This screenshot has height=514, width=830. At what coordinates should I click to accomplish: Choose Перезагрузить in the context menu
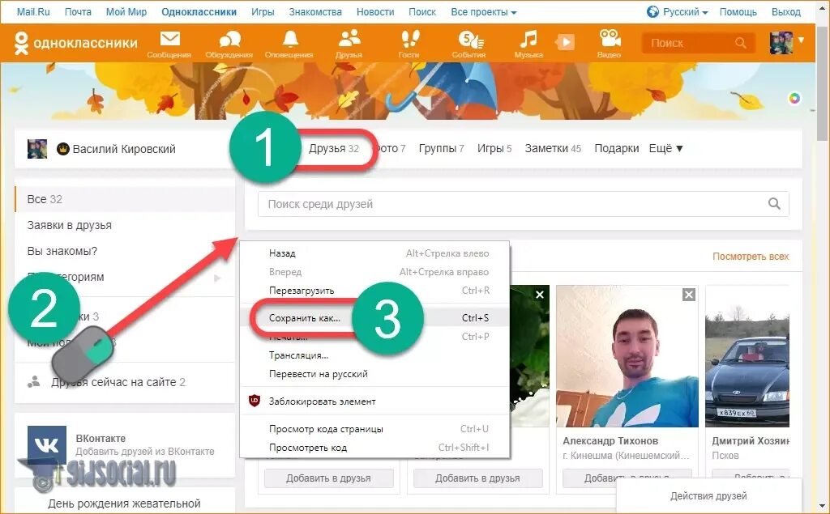pos(374,291)
